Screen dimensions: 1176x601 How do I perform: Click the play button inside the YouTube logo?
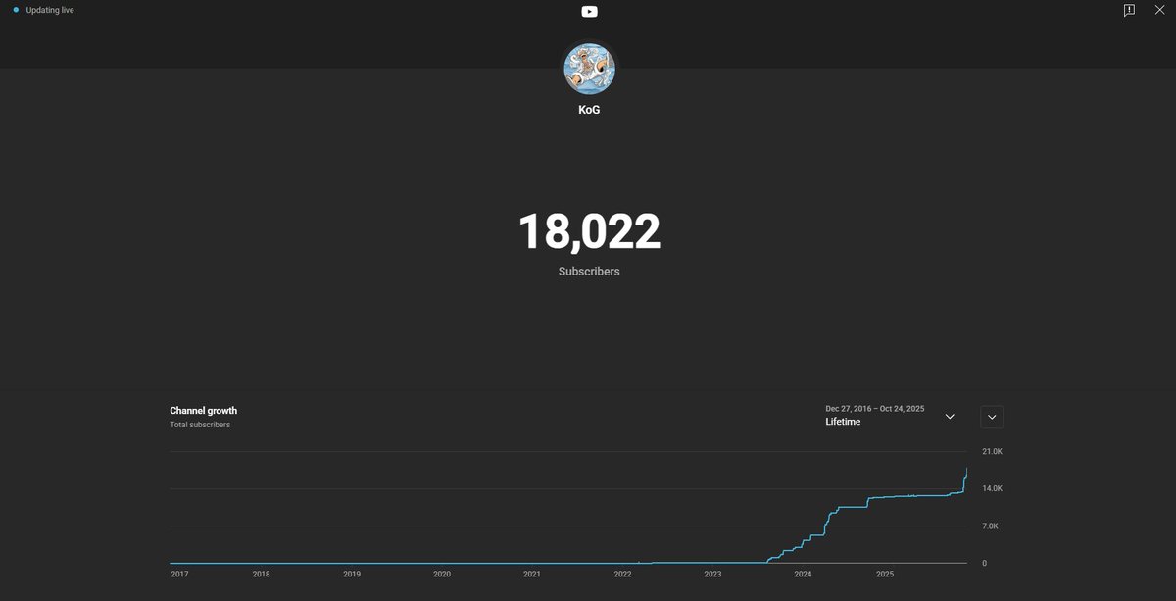[x=588, y=12]
